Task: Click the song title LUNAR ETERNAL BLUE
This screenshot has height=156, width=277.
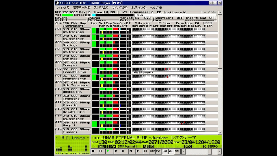Action: [124, 138]
